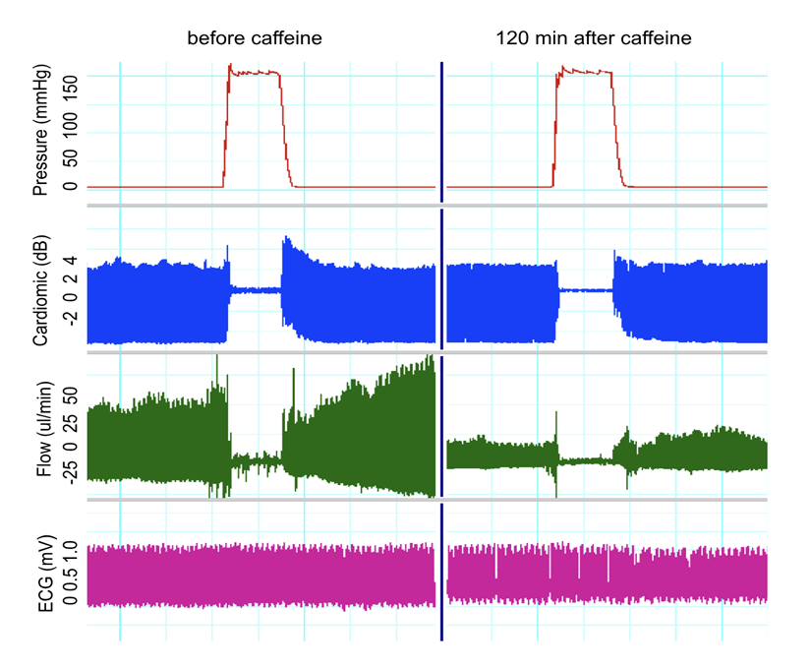Image resolution: width=811 pixels, height=669 pixels.
Task: Click the "120 min after caffeine" title
Action: pos(607,38)
